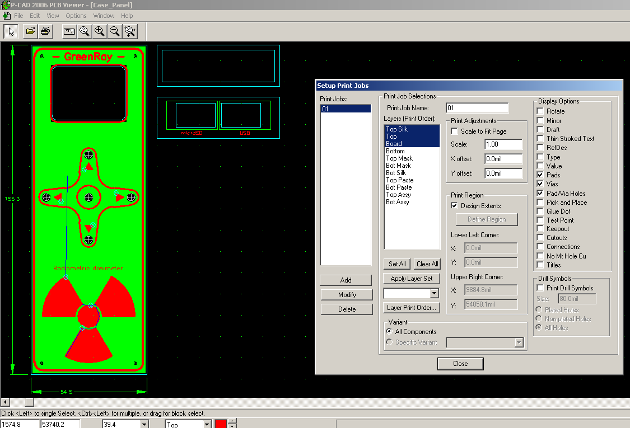Screen dimensions: 630x428
Task: Click the zoom out magnifier icon
Action: (115, 31)
